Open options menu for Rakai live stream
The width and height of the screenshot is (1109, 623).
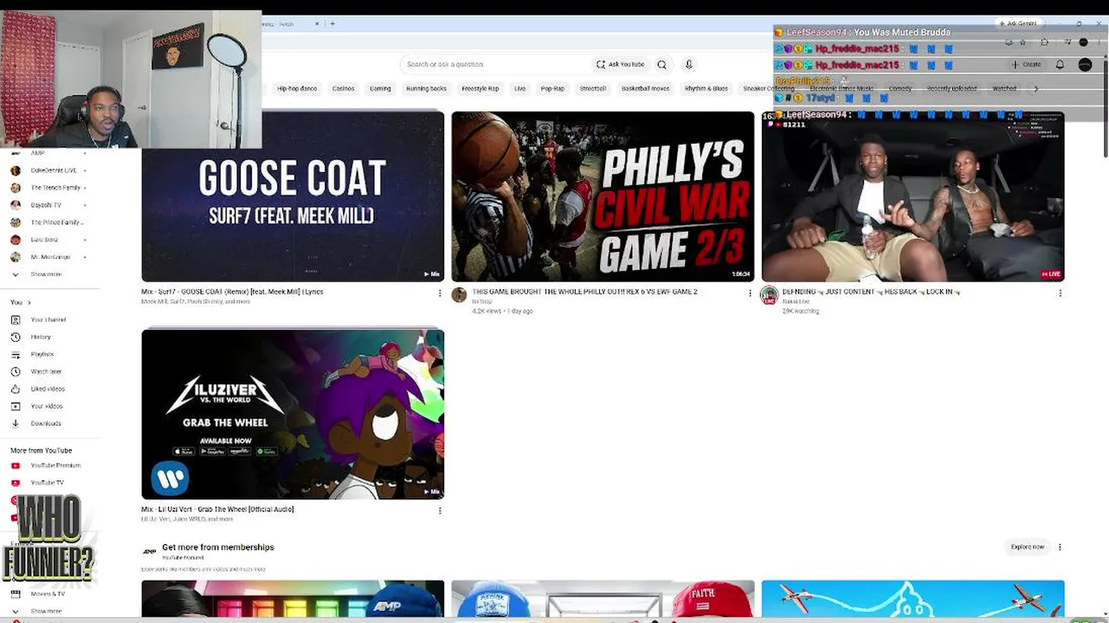click(1060, 293)
